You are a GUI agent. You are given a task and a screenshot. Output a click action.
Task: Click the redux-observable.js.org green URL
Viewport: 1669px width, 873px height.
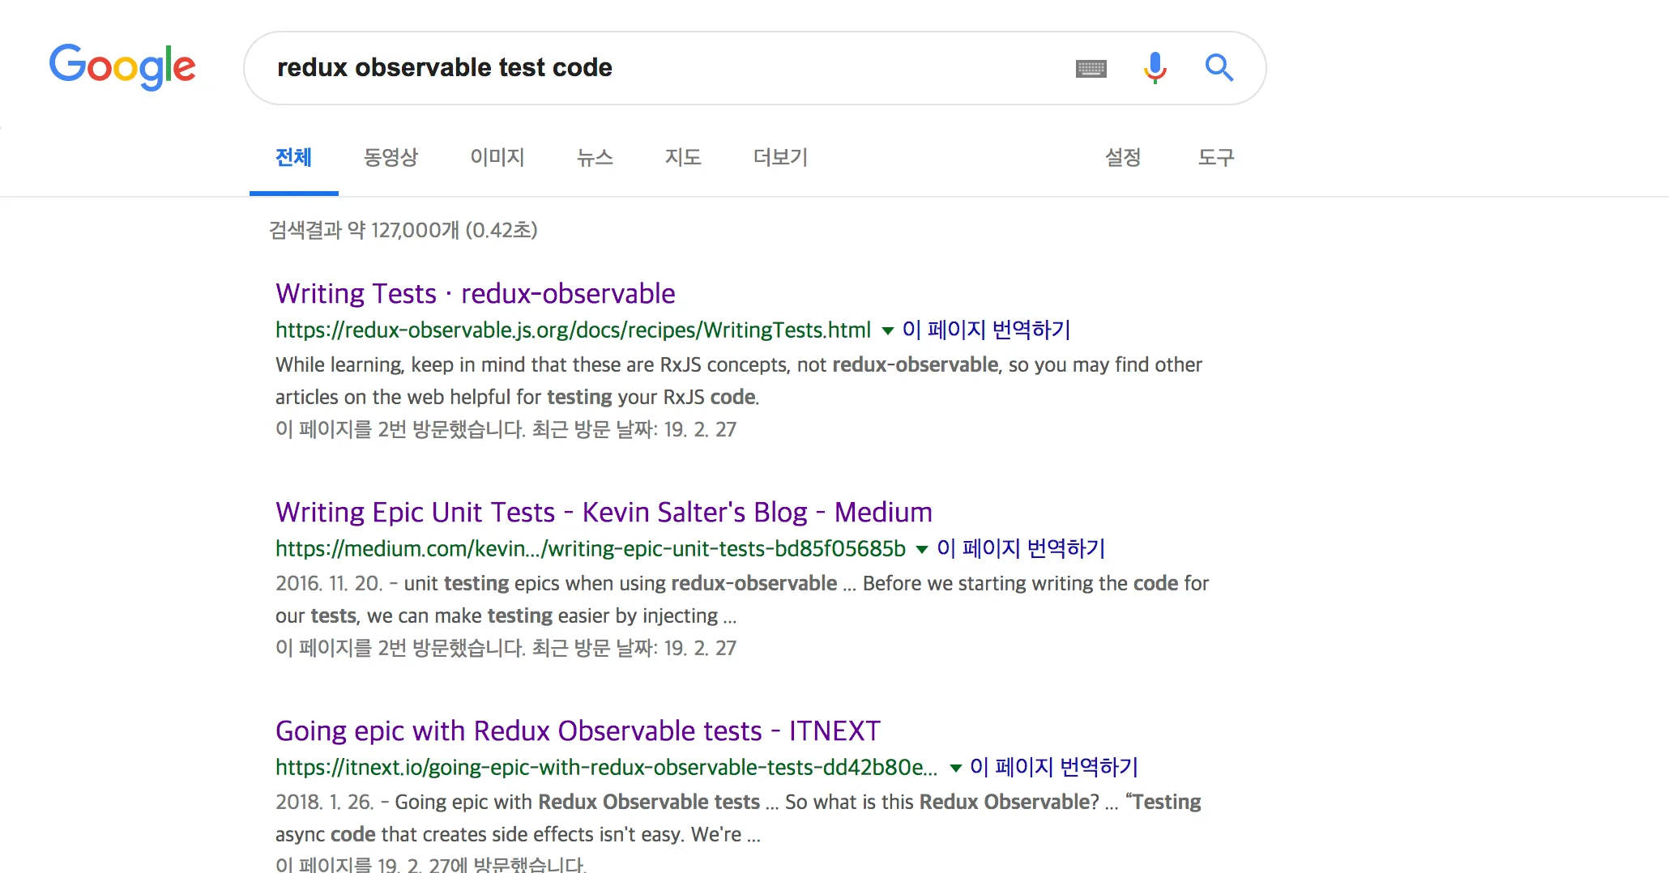click(x=573, y=330)
